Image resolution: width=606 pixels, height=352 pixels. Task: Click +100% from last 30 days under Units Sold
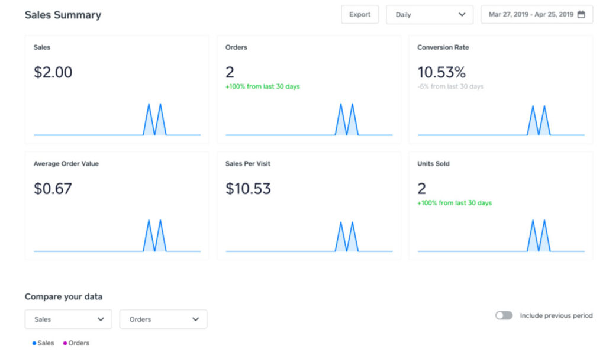pos(453,203)
